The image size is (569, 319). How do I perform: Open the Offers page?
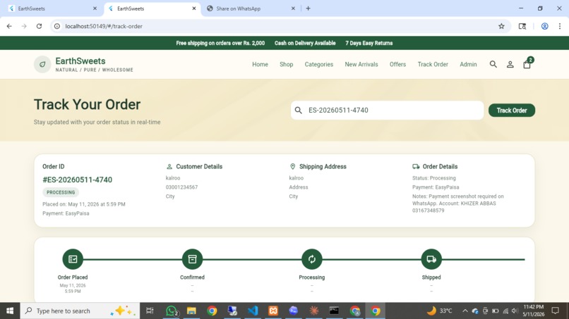click(397, 65)
